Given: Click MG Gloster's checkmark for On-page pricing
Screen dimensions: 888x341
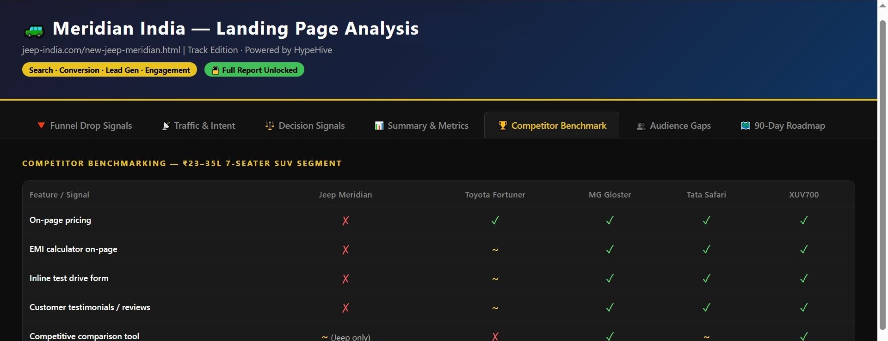Looking at the screenshot, I should point(610,221).
